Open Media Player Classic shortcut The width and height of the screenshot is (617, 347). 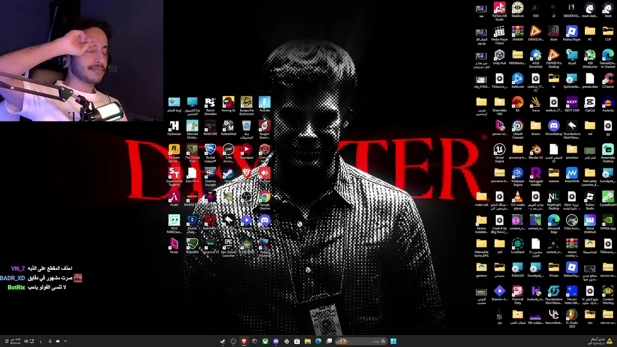point(499,35)
